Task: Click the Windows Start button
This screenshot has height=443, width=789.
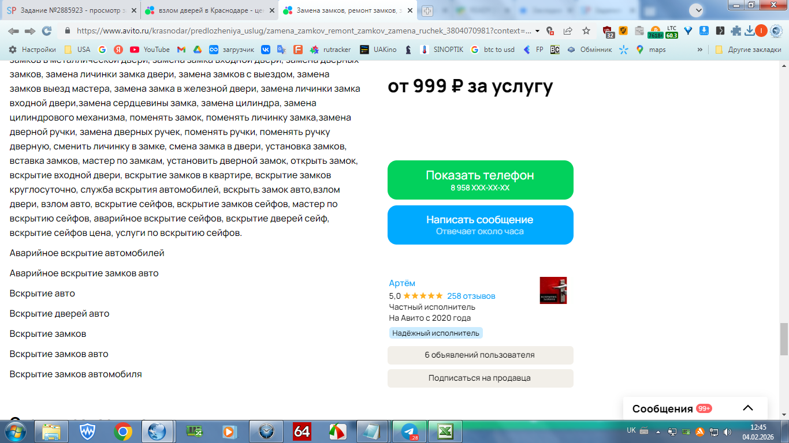Action: coord(16,431)
